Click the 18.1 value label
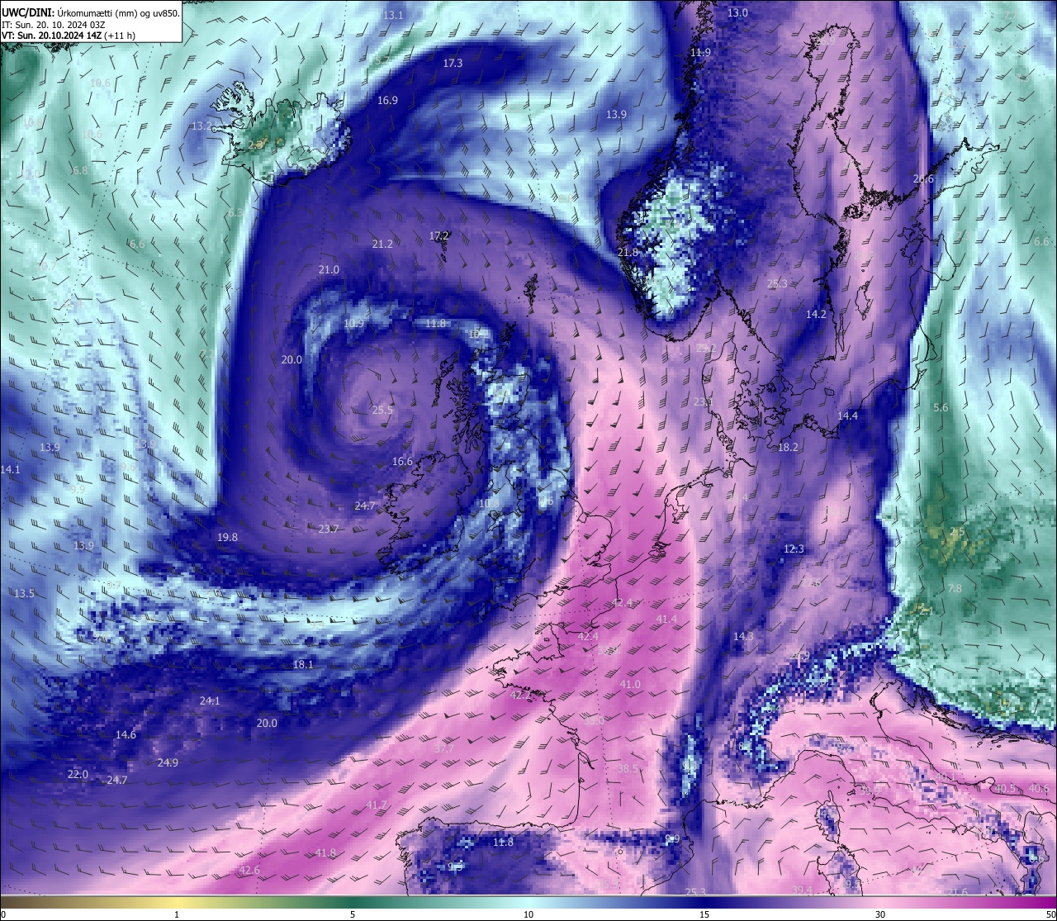The height and width of the screenshot is (921, 1057). pos(303,664)
